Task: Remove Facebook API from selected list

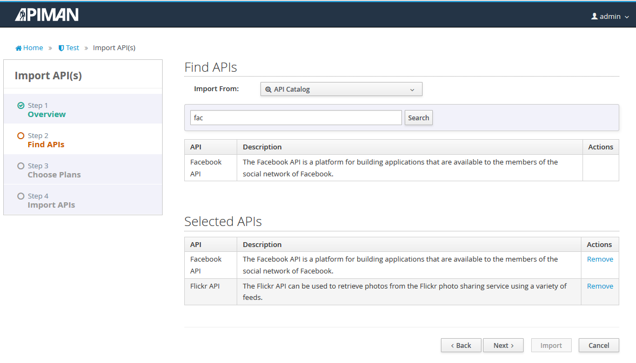Action: tap(600, 259)
